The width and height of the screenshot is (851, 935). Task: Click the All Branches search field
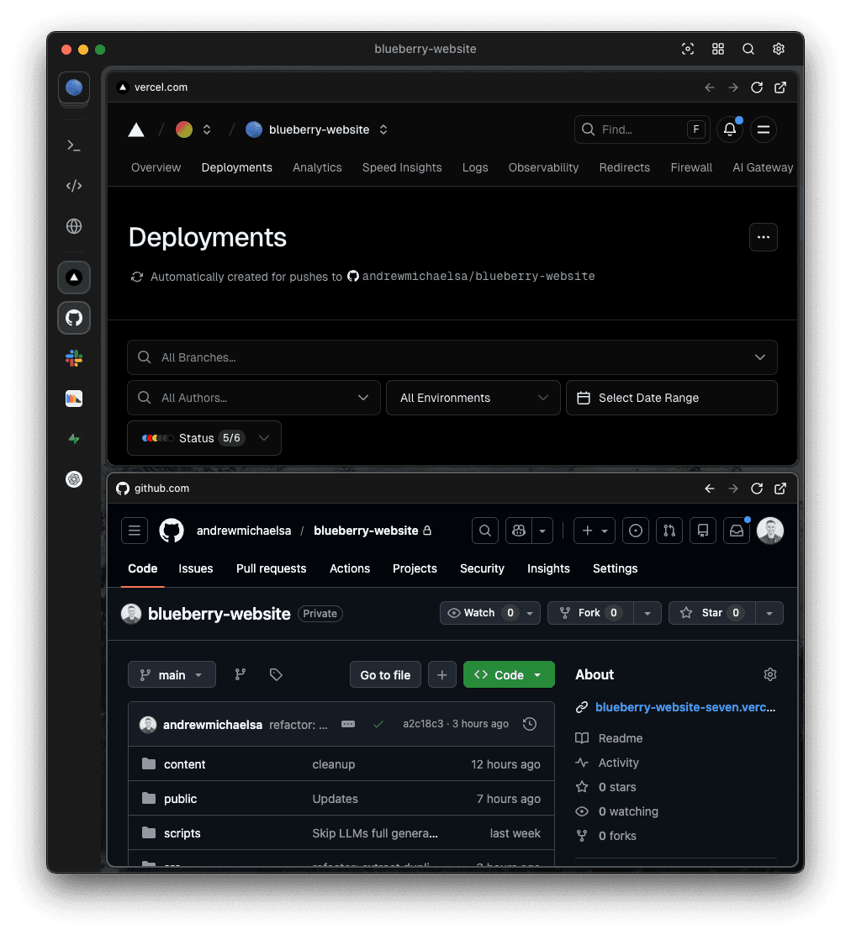tap(452, 357)
